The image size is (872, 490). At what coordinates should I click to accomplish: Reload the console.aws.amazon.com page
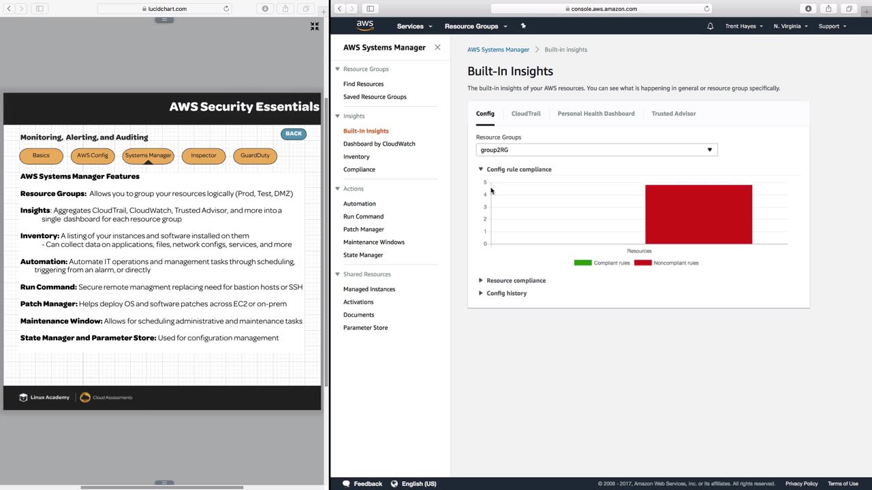pyautogui.click(x=706, y=9)
